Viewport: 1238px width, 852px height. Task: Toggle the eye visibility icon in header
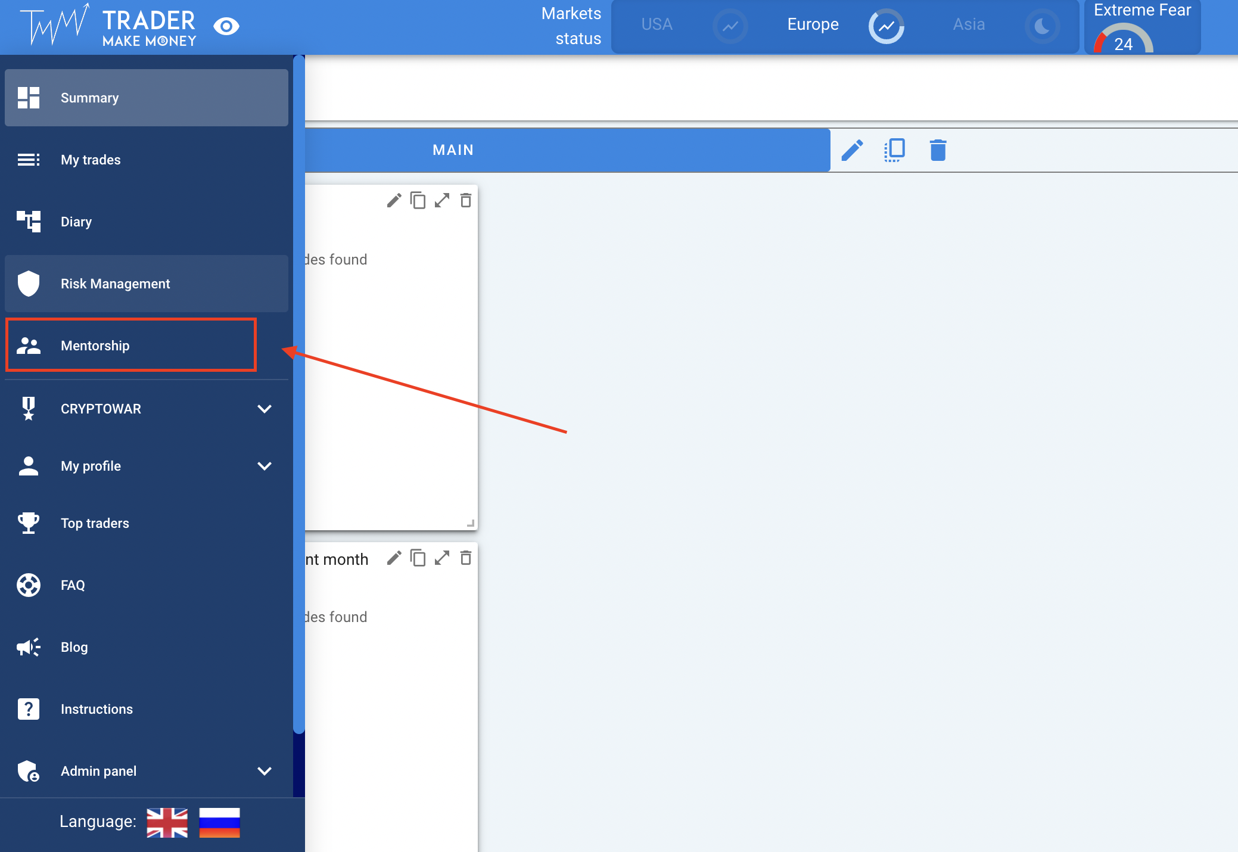point(226,26)
